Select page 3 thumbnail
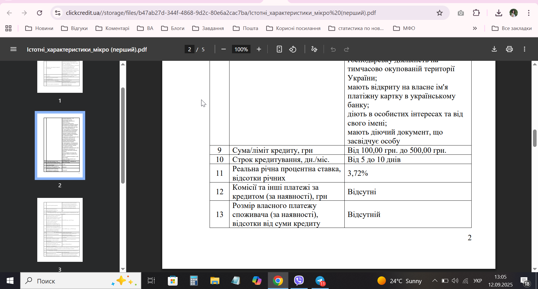 (x=60, y=230)
